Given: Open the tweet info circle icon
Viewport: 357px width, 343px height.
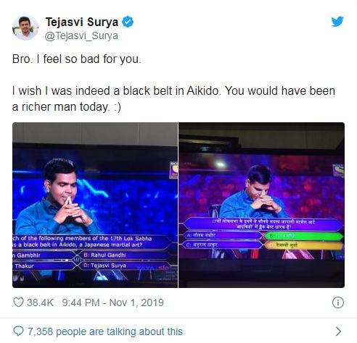Looking at the screenshot, I should point(338,302).
